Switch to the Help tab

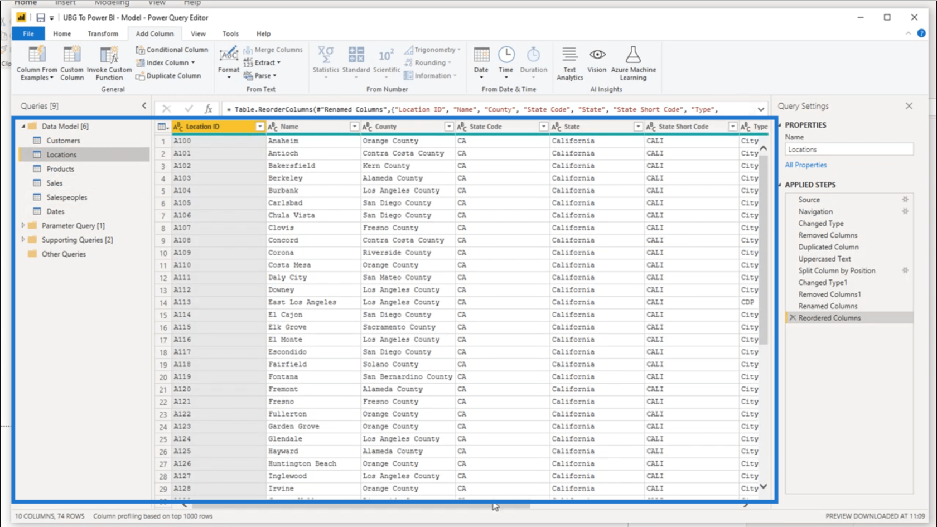[x=263, y=33]
